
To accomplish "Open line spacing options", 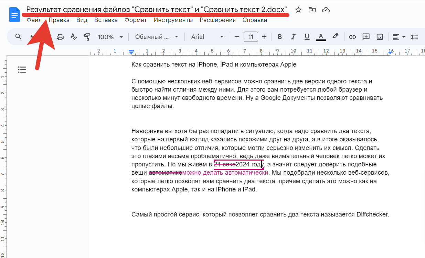I will click(x=415, y=37).
